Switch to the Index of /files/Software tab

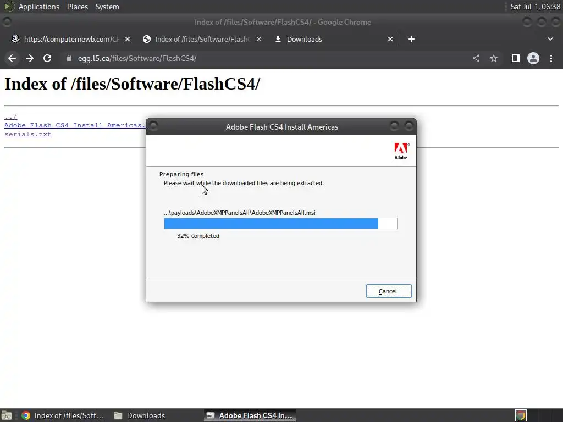[202, 39]
